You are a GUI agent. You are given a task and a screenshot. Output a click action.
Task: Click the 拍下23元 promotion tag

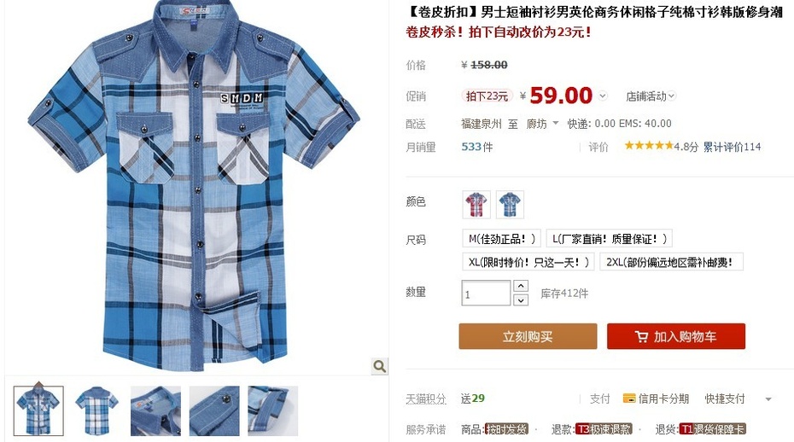[487, 96]
